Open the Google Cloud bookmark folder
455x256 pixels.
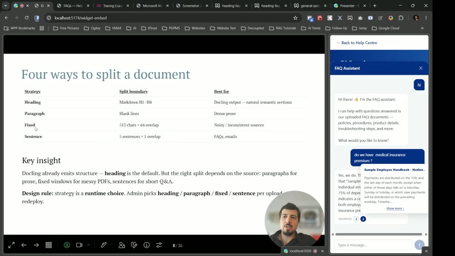(386, 28)
